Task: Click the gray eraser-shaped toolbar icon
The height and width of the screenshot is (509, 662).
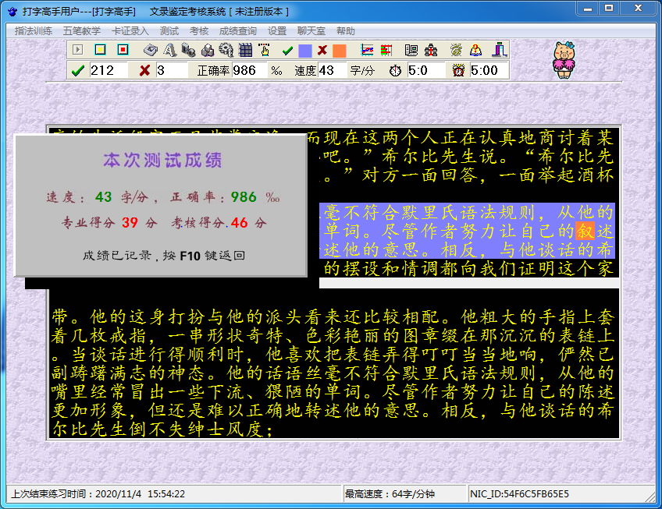Action: coord(151,50)
